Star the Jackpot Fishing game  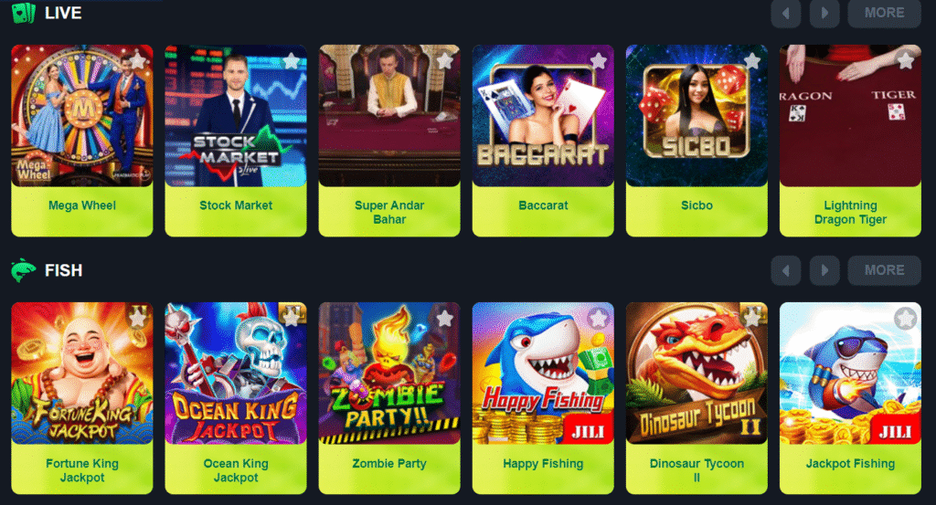point(906,319)
